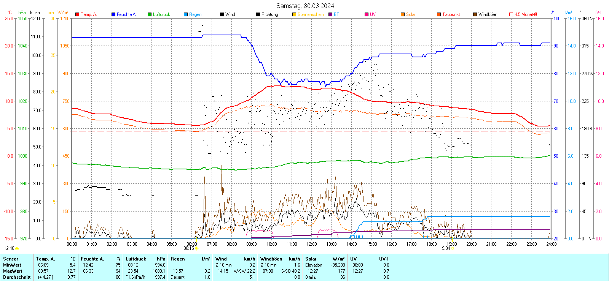Click the Windböen column header in the table
The width and height of the screenshot is (609, 281).
[271, 259]
